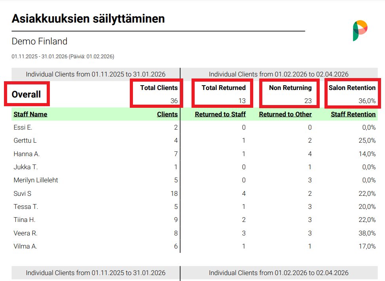Click the Non Returning header box
Viewport: 385px width, 281px height.
coord(289,93)
